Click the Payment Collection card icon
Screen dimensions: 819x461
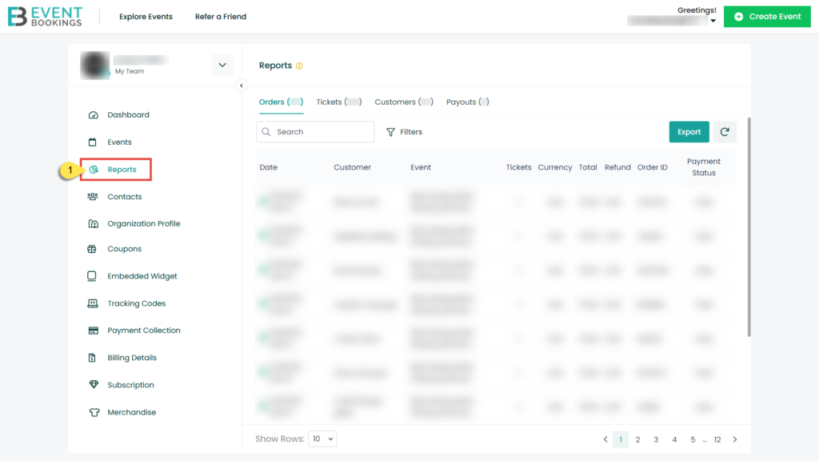click(x=93, y=331)
